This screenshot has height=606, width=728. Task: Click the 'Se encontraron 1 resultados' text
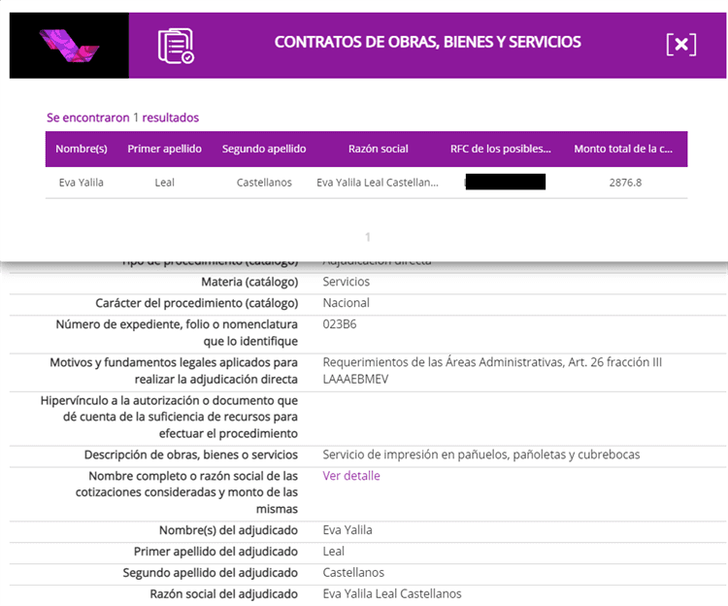tap(122, 118)
